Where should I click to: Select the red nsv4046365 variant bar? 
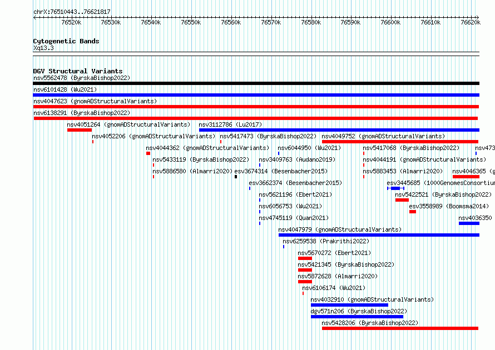pos(466,177)
